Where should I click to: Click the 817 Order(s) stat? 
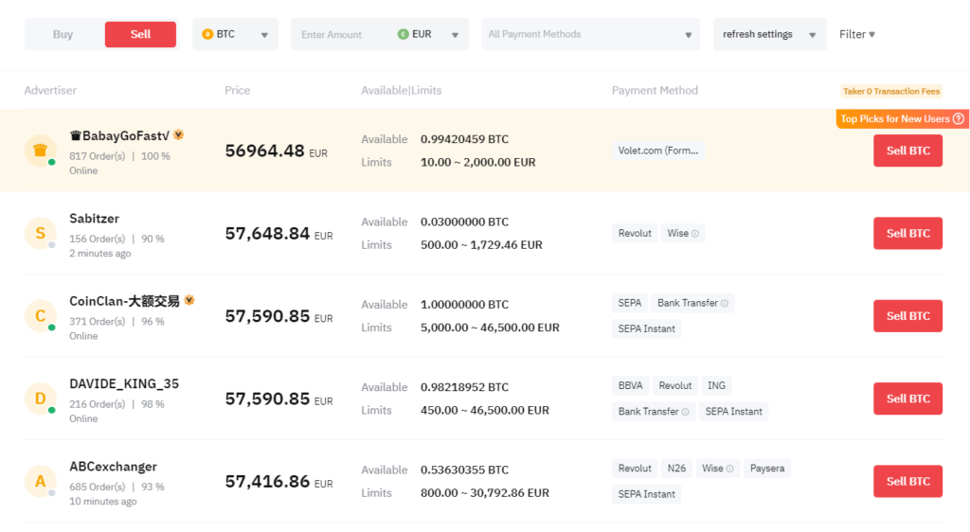click(x=98, y=157)
